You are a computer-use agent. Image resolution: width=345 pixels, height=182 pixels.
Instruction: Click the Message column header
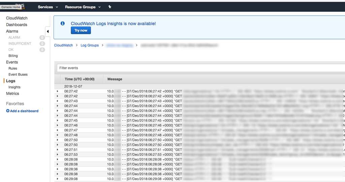115,79
